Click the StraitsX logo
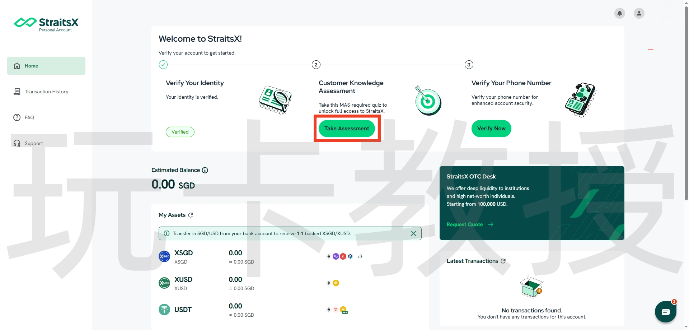 click(x=46, y=24)
